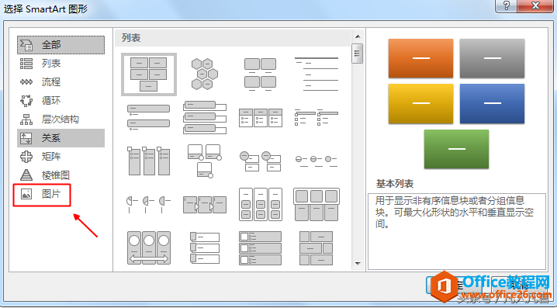Click the green preview block

[x=456, y=149]
